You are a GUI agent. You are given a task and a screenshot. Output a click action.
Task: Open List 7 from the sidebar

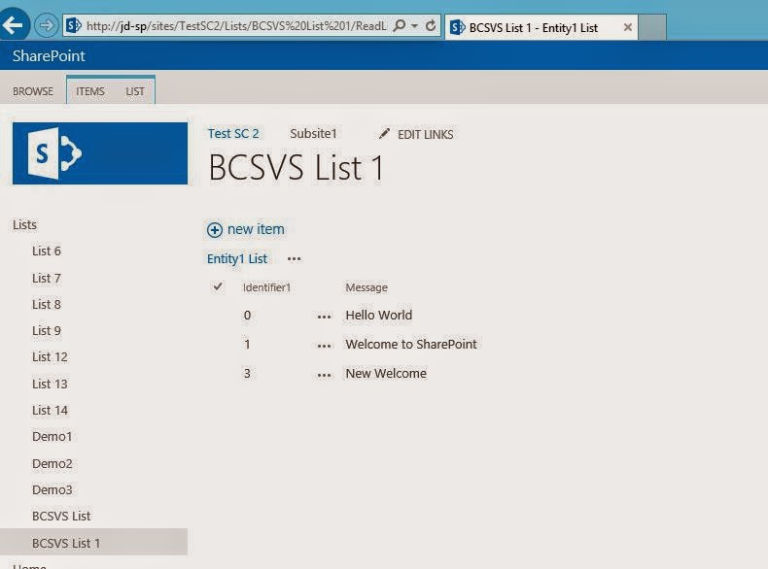[47, 279]
